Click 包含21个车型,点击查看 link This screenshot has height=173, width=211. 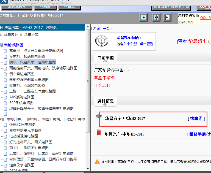coord(135,44)
